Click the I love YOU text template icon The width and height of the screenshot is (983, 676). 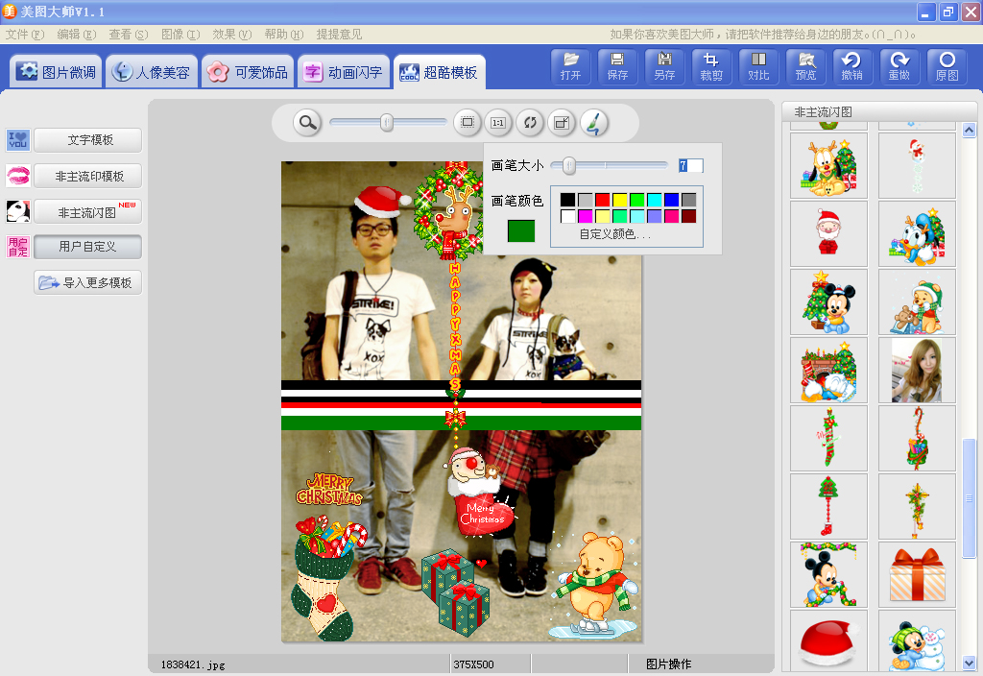click(x=17, y=140)
